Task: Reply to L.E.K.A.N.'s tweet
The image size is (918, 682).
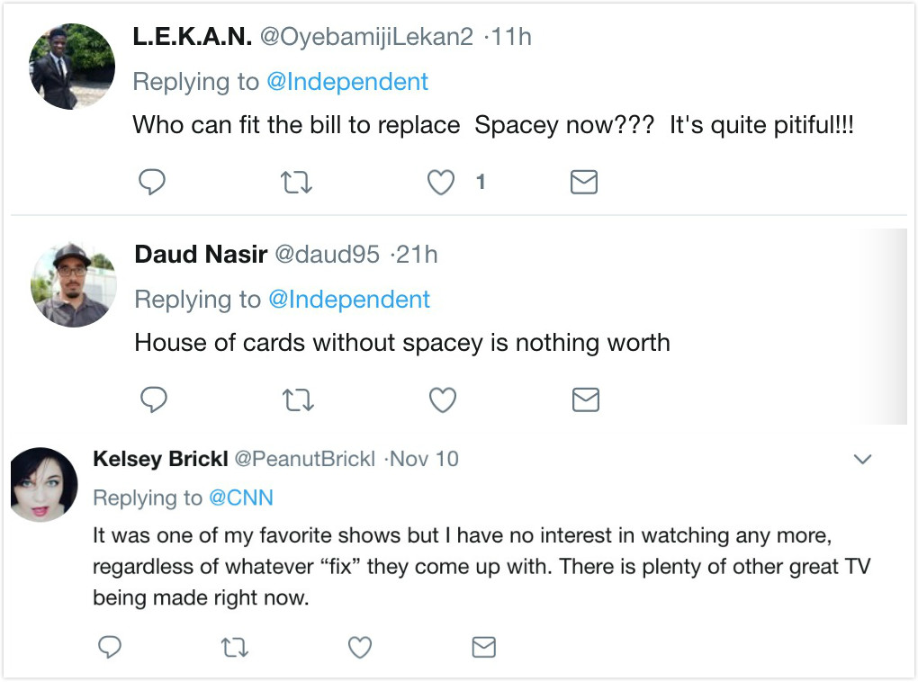Action: pyautogui.click(x=152, y=183)
